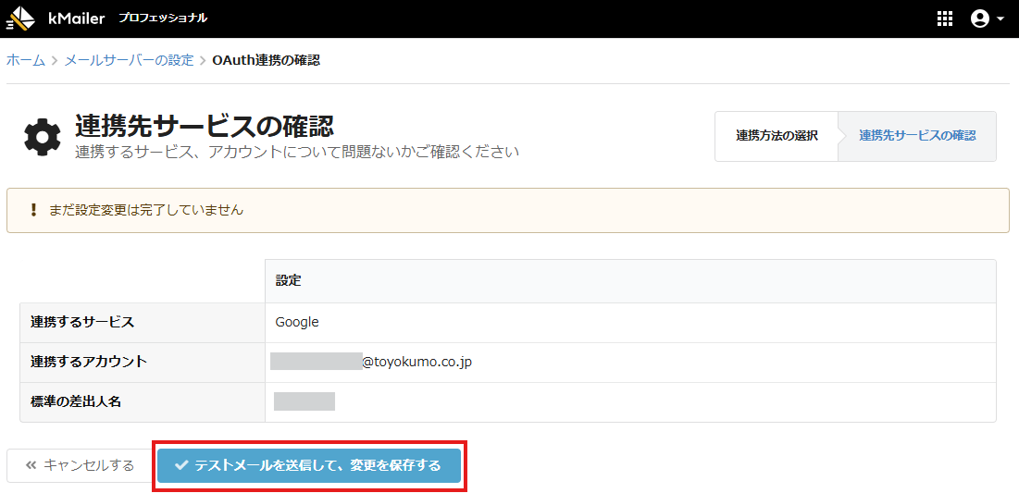The image size is (1019, 493).
Task: Click the プロフェッショナル plan label
Action: click(x=163, y=18)
